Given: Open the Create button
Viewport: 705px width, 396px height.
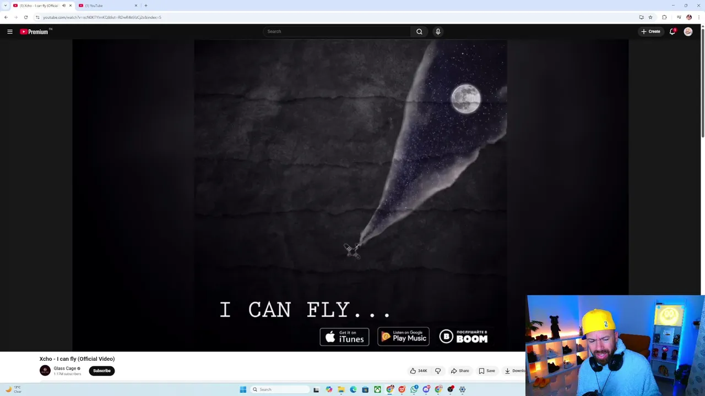Looking at the screenshot, I should click(650, 31).
